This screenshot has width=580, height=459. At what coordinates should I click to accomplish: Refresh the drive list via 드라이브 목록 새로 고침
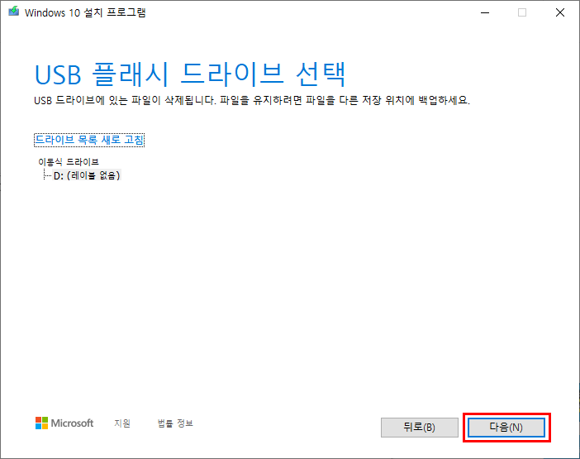coord(89,140)
